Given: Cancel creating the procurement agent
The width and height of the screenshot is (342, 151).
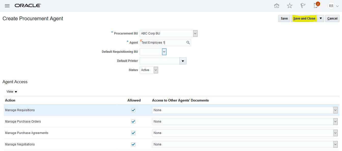Looking at the screenshot, I should tap(332, 18).
